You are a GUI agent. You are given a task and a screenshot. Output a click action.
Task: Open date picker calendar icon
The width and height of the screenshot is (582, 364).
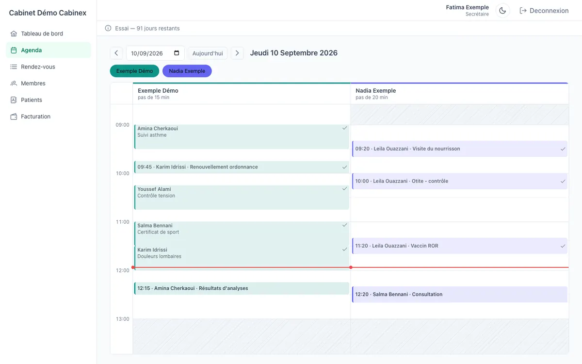coord(177,53)
